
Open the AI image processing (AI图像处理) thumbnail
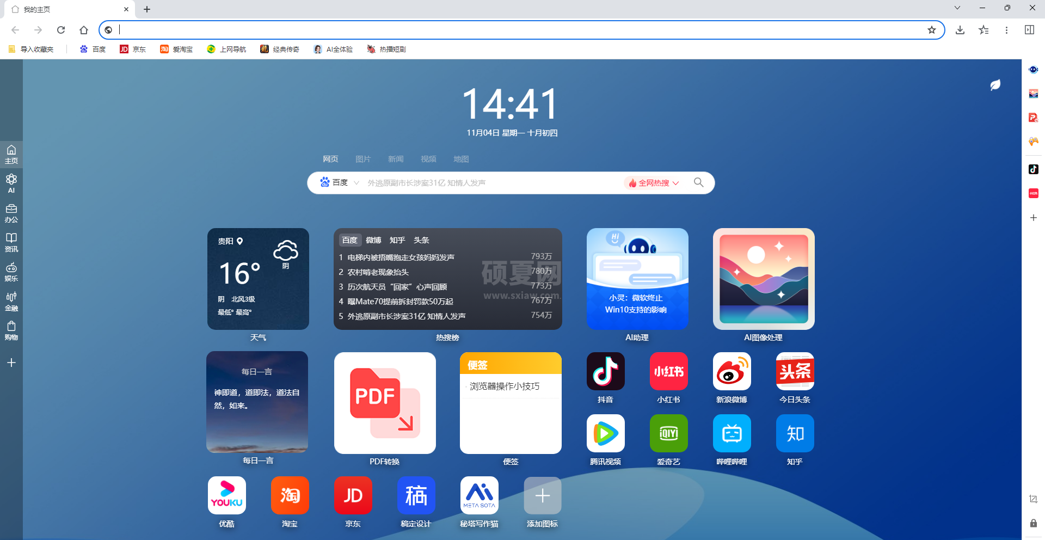(x=764, y=279)
